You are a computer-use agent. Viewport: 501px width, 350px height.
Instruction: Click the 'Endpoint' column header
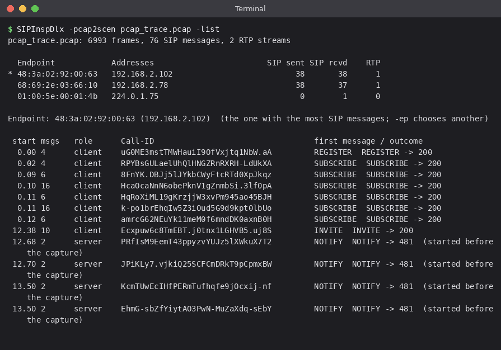point(36,63)
